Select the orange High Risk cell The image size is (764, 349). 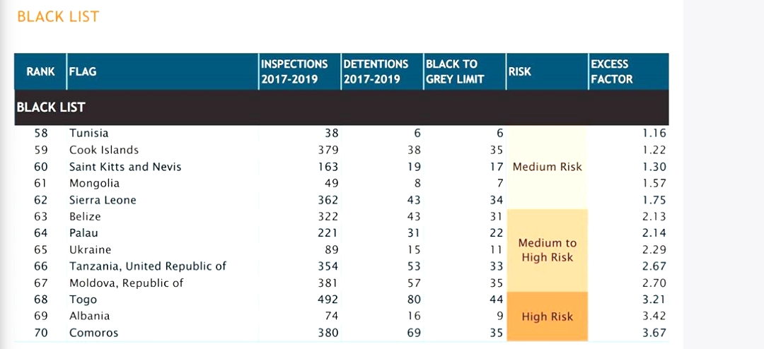point(547,316)
